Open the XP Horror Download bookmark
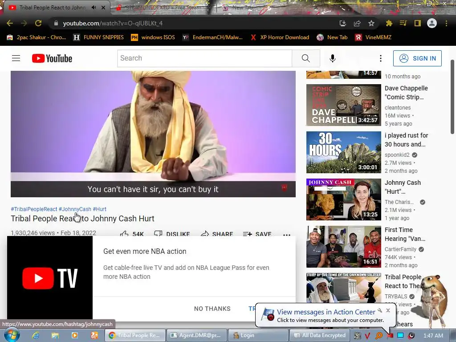Viewport: 456px width, 342px height. click(280, 37)
